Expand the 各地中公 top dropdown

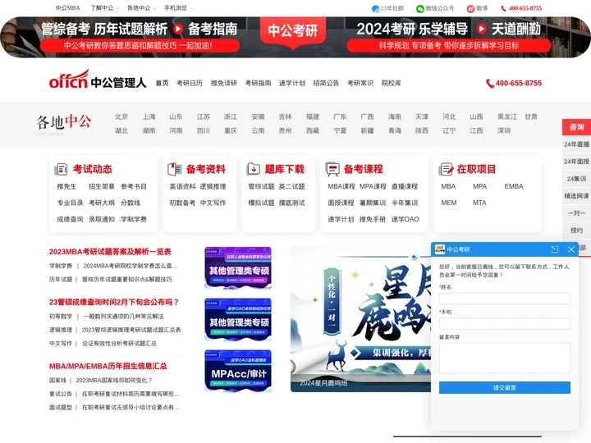(x=142, y=8)
